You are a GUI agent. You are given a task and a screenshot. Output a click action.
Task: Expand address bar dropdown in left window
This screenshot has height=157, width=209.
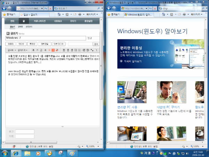tap(42, 8)
